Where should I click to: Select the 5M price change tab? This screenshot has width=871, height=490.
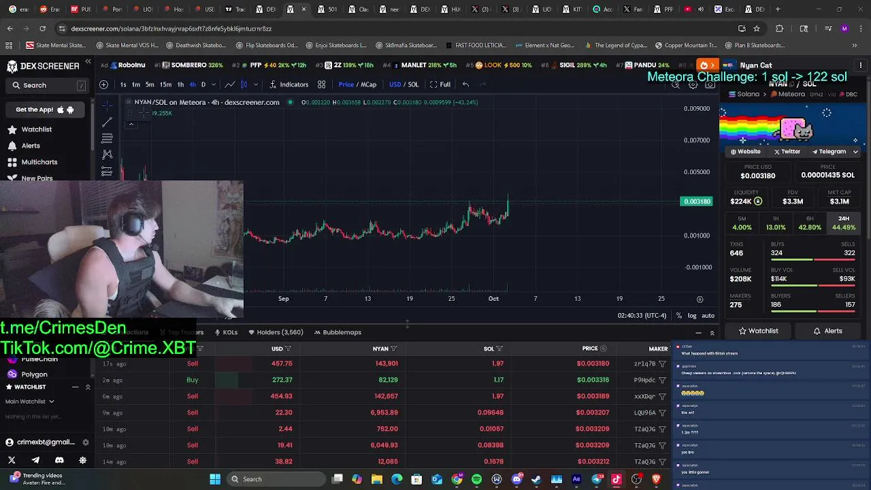pyautogui.click(x=742, y=223)
